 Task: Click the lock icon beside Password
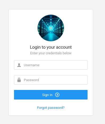click(19, 80)
